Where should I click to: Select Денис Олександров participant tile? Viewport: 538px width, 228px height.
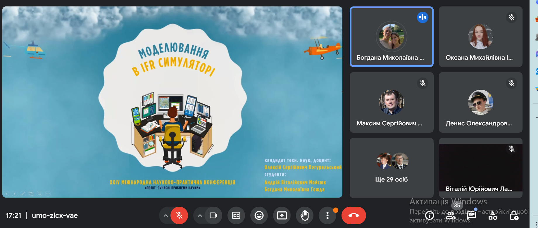coord(480,102)
